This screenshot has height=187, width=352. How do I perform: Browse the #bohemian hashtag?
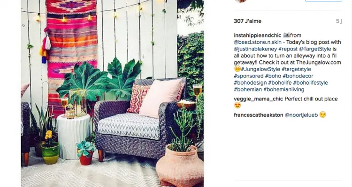248,89
